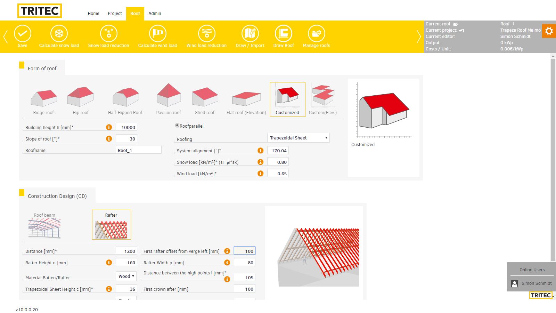The height and width of the screenshot is (313, 556).
Task: Go to the Admin tab
Action: 155,14
